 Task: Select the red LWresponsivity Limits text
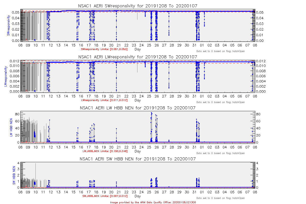point(104,100)
